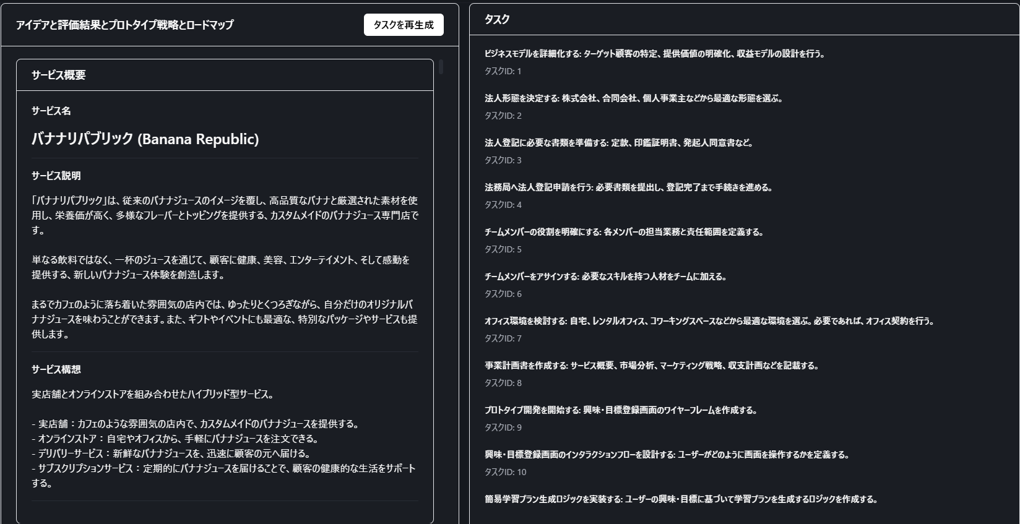Select the オフィス環境を検討する task
1020x524 pixels.
pyautogui.click(x=709, y=321)
